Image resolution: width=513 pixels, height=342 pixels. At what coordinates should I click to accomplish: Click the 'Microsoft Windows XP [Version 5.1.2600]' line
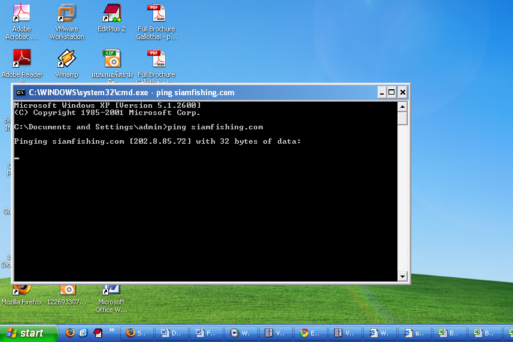(107, 105)
